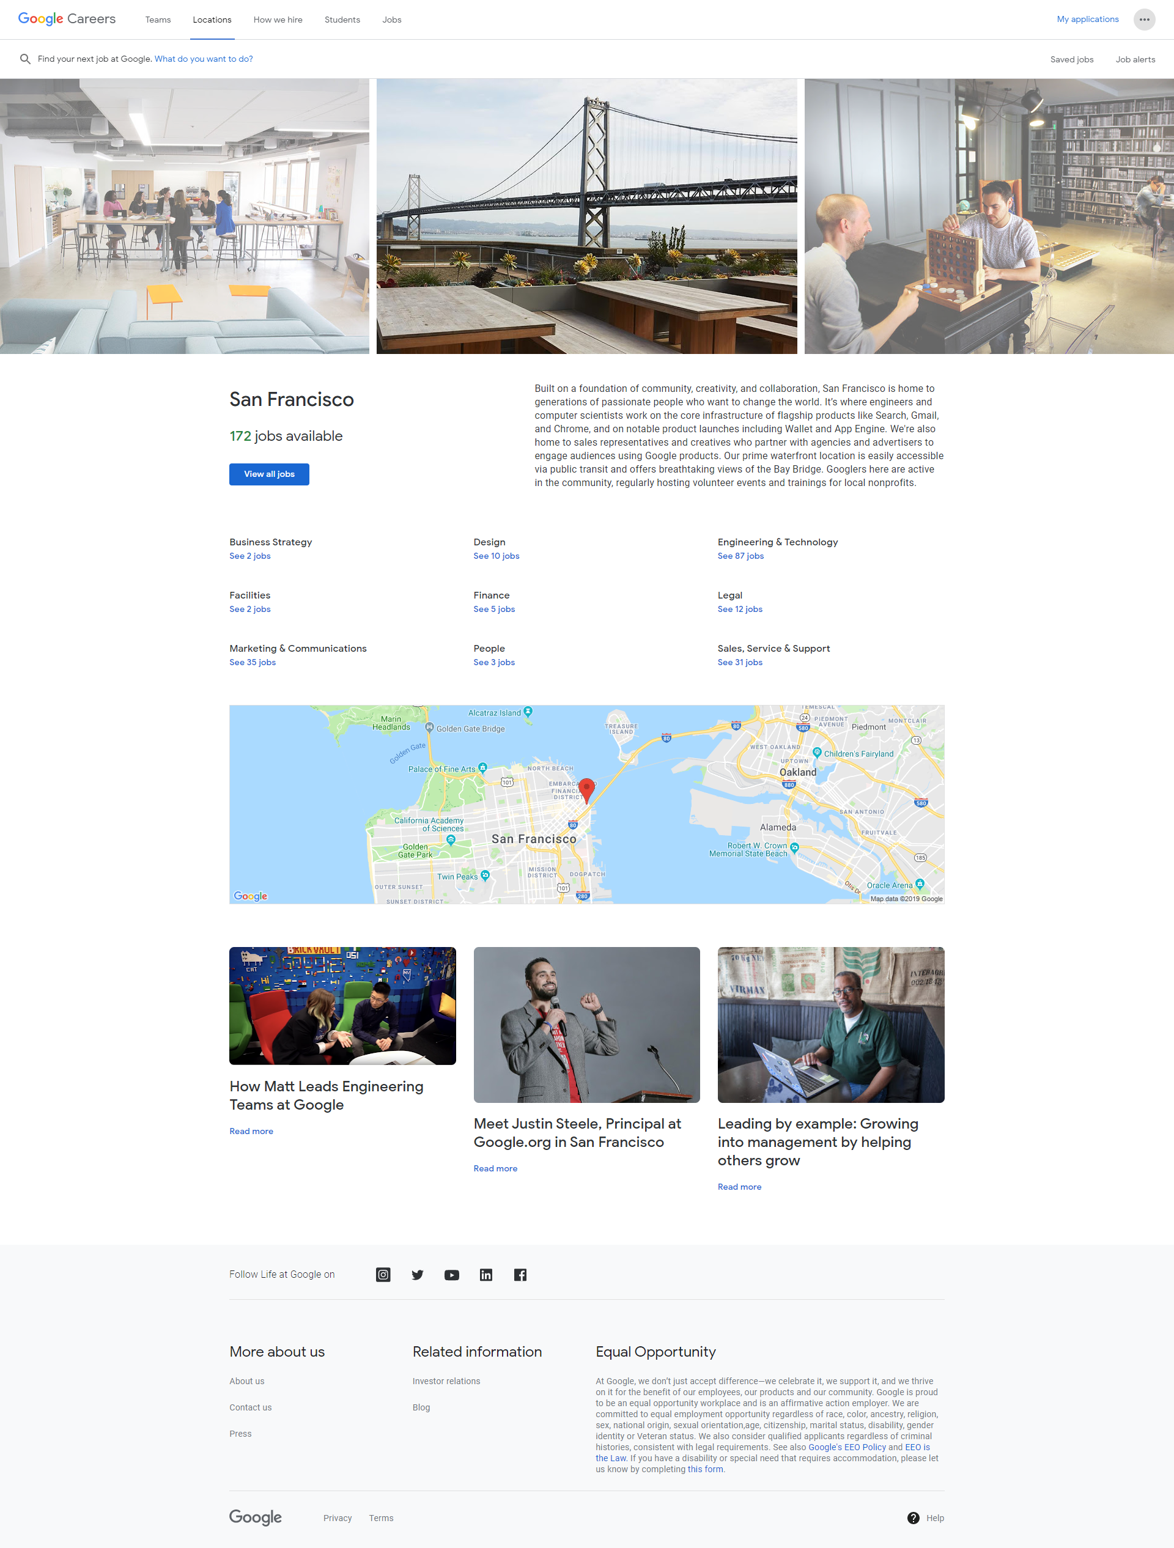Click Read more under Leading by example article
The width and height of the screenshot is (1174, 1548).
click(x=739, y=1187)
